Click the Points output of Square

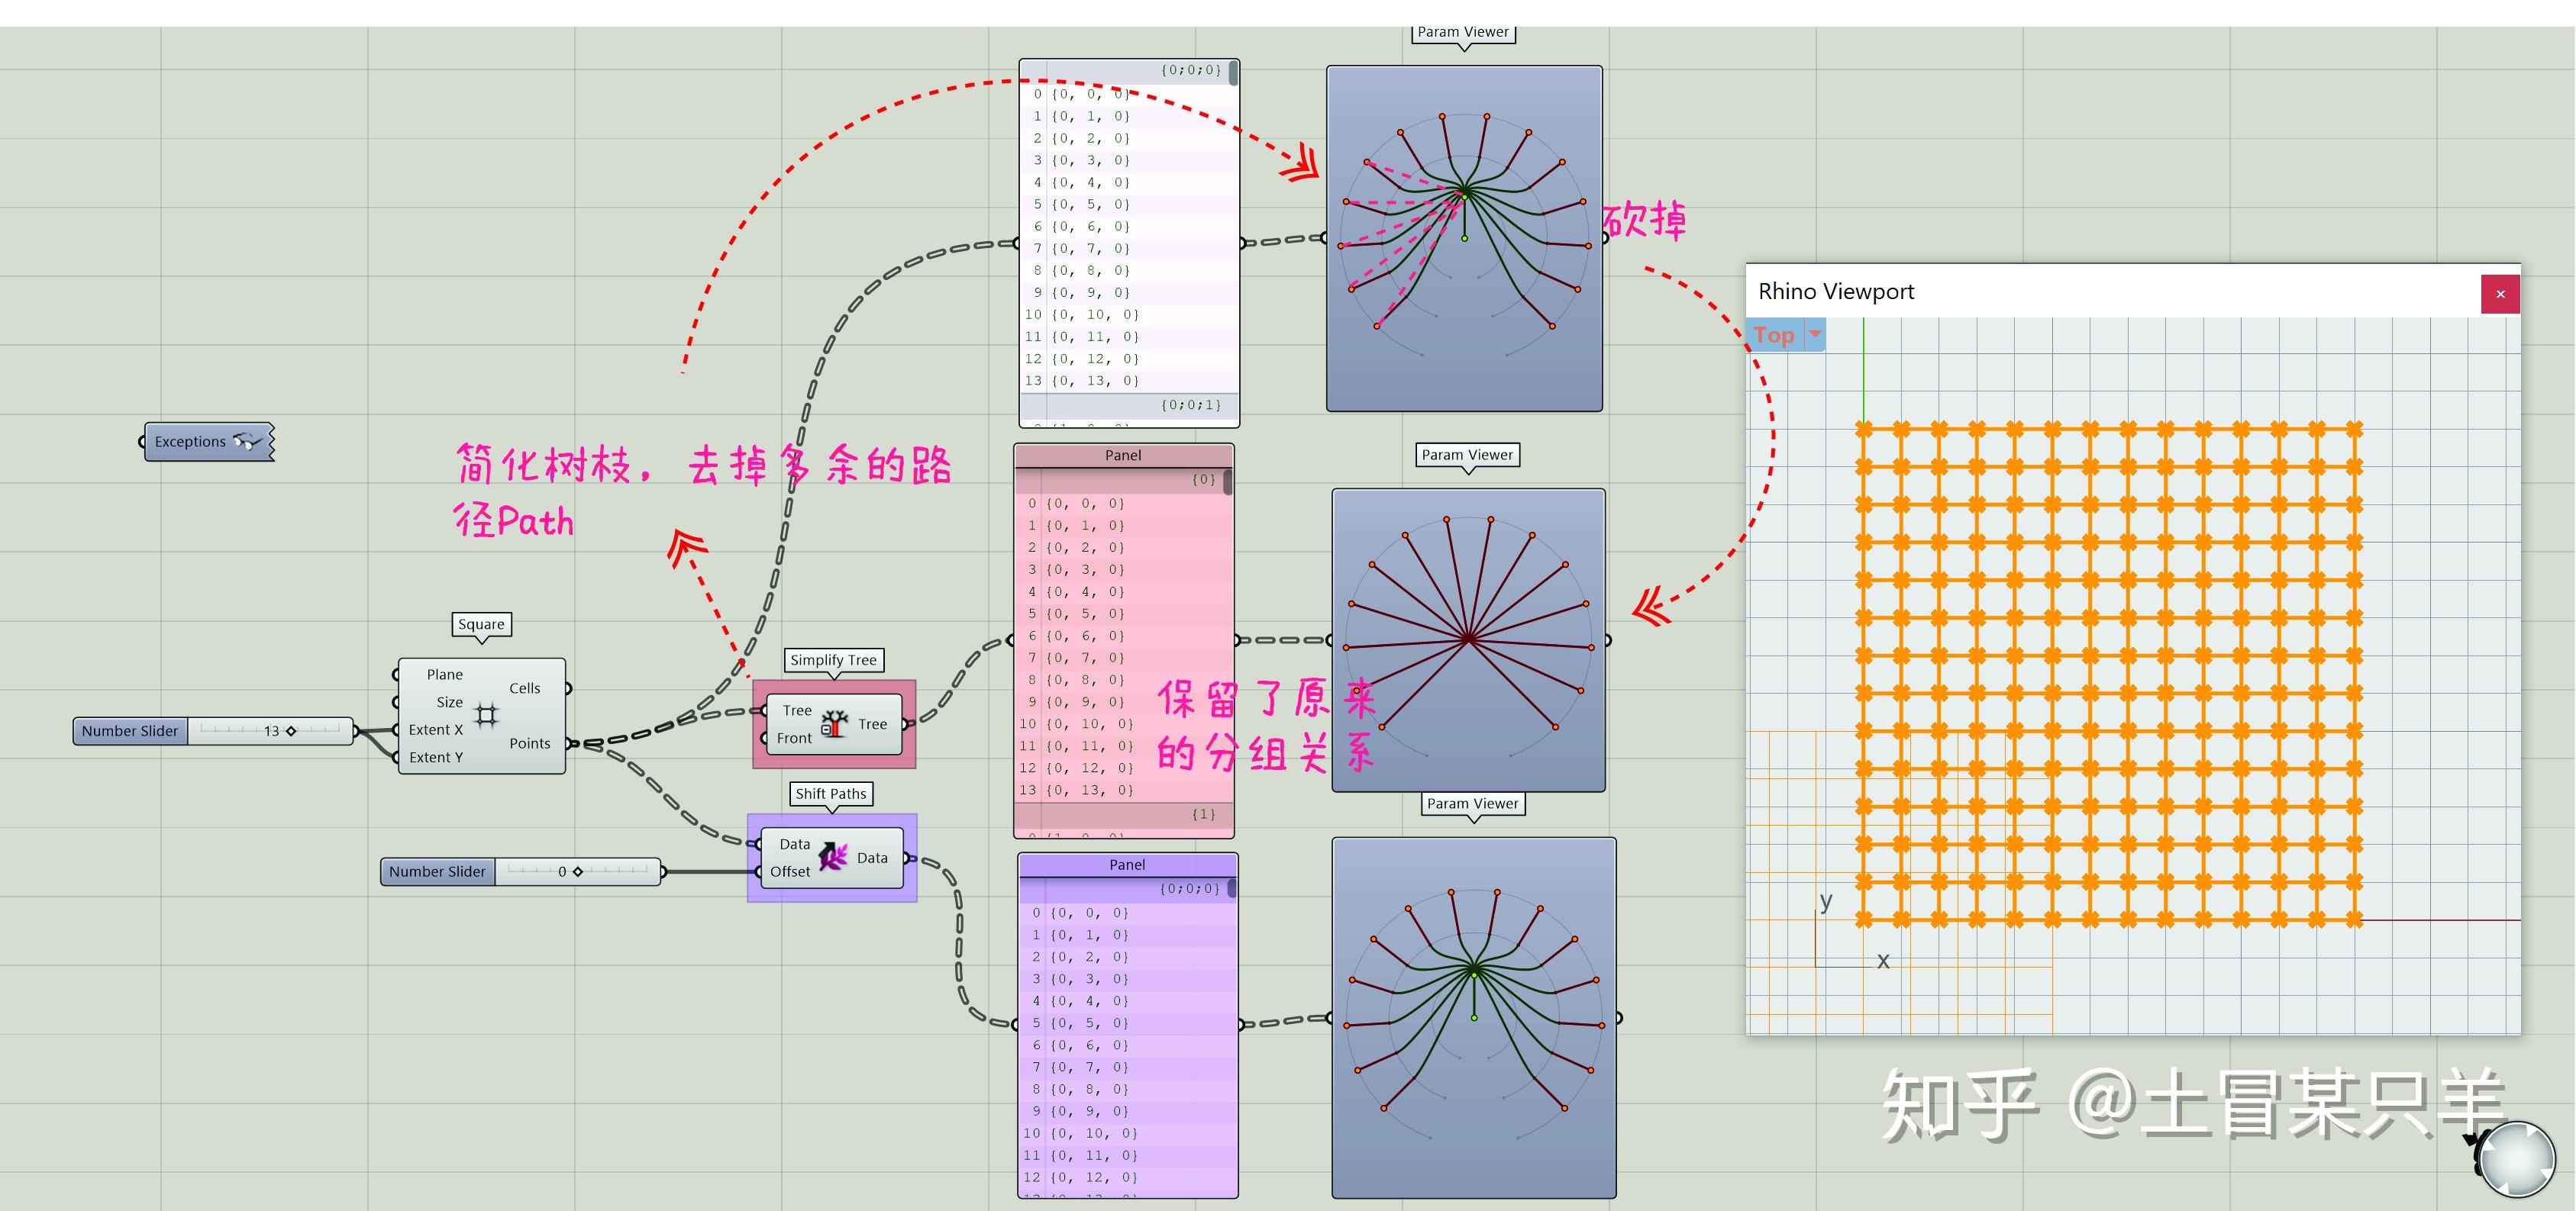click(529, 743)
